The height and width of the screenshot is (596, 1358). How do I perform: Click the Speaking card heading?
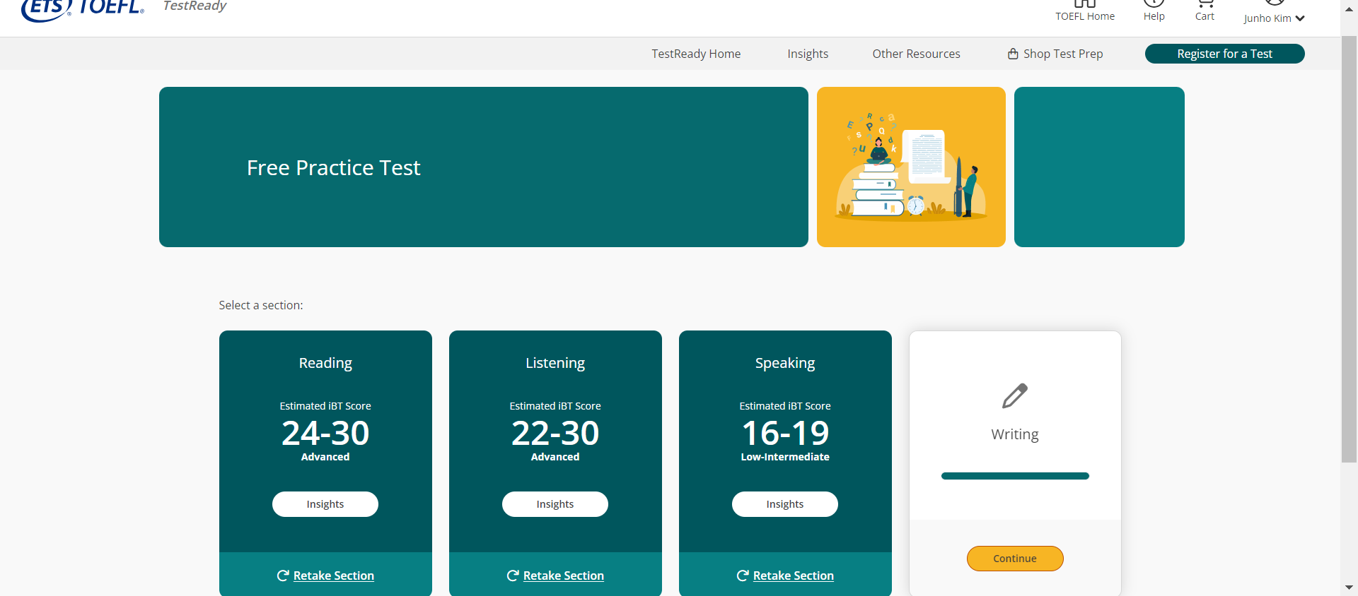click(785, 363)
